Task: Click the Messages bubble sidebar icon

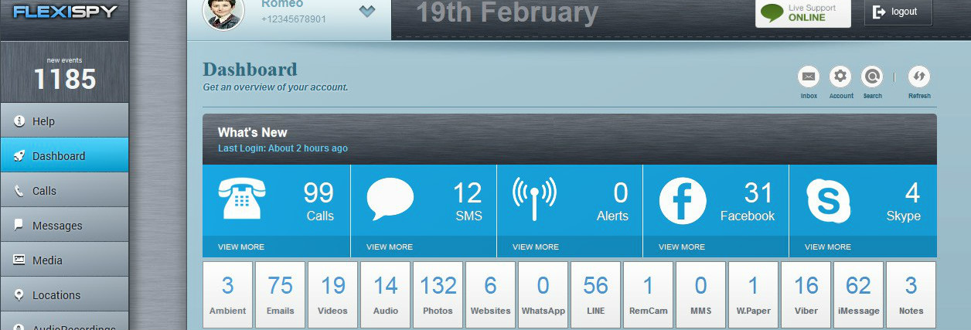Action: point(19,225)
